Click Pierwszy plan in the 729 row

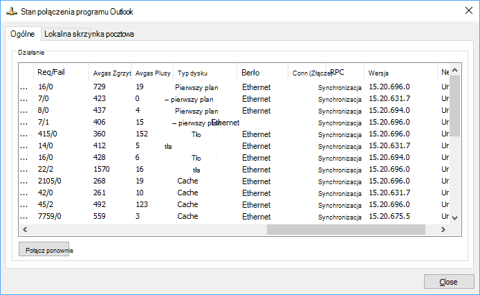point(196,88)
